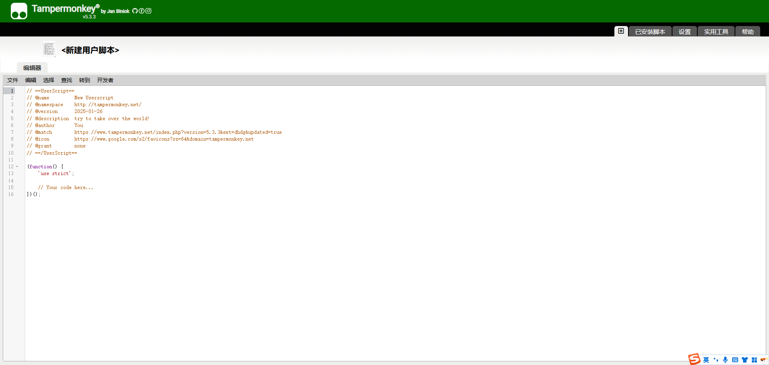Open the 查找 menu

pos(66,80)
